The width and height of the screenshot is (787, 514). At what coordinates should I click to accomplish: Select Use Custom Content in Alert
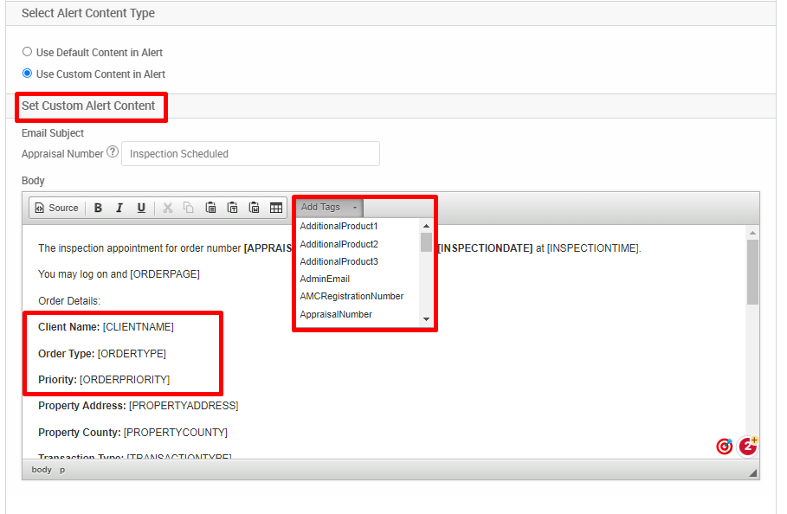pyautogui.click(x=27, y=74)
